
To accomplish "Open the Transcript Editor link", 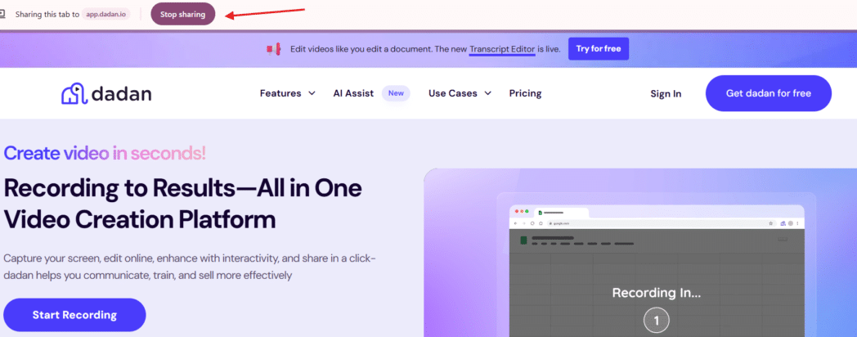I will tap(502, 49).
